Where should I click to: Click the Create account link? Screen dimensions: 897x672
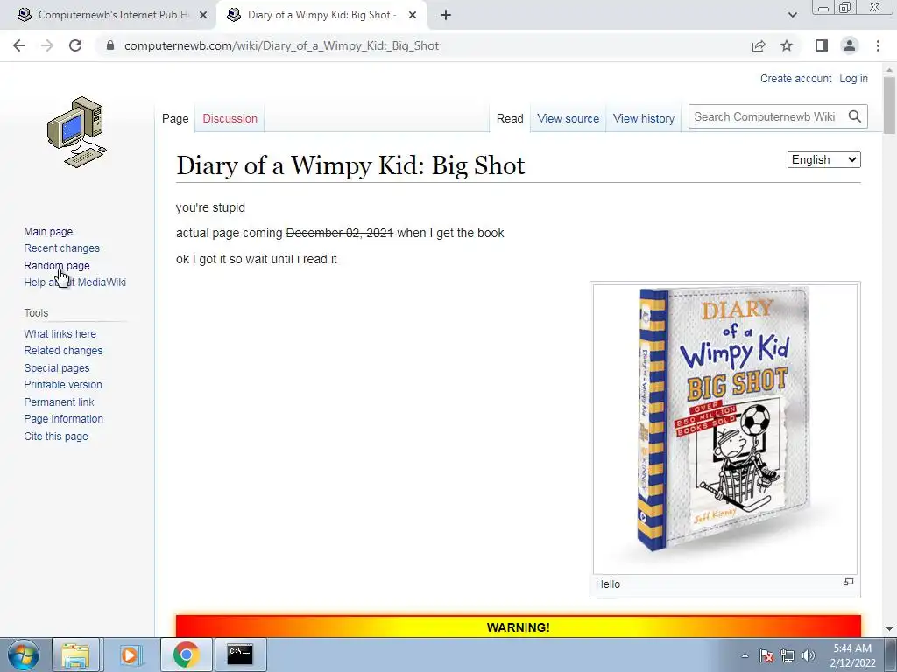coord(795,78)
